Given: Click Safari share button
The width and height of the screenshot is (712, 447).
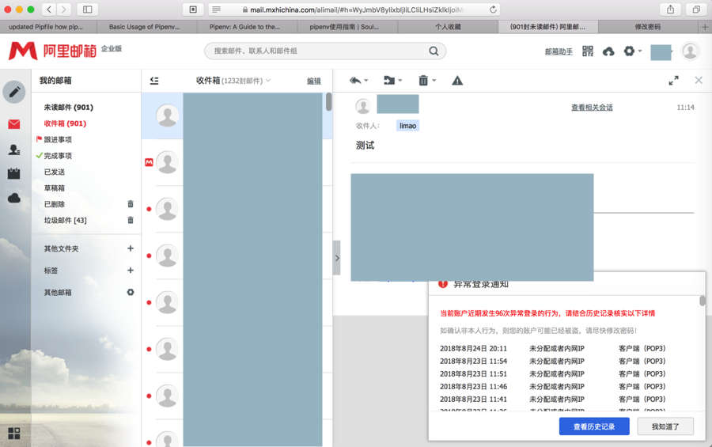Looking at the screenshot, I should pyautogui.click(x=670, y=9).
